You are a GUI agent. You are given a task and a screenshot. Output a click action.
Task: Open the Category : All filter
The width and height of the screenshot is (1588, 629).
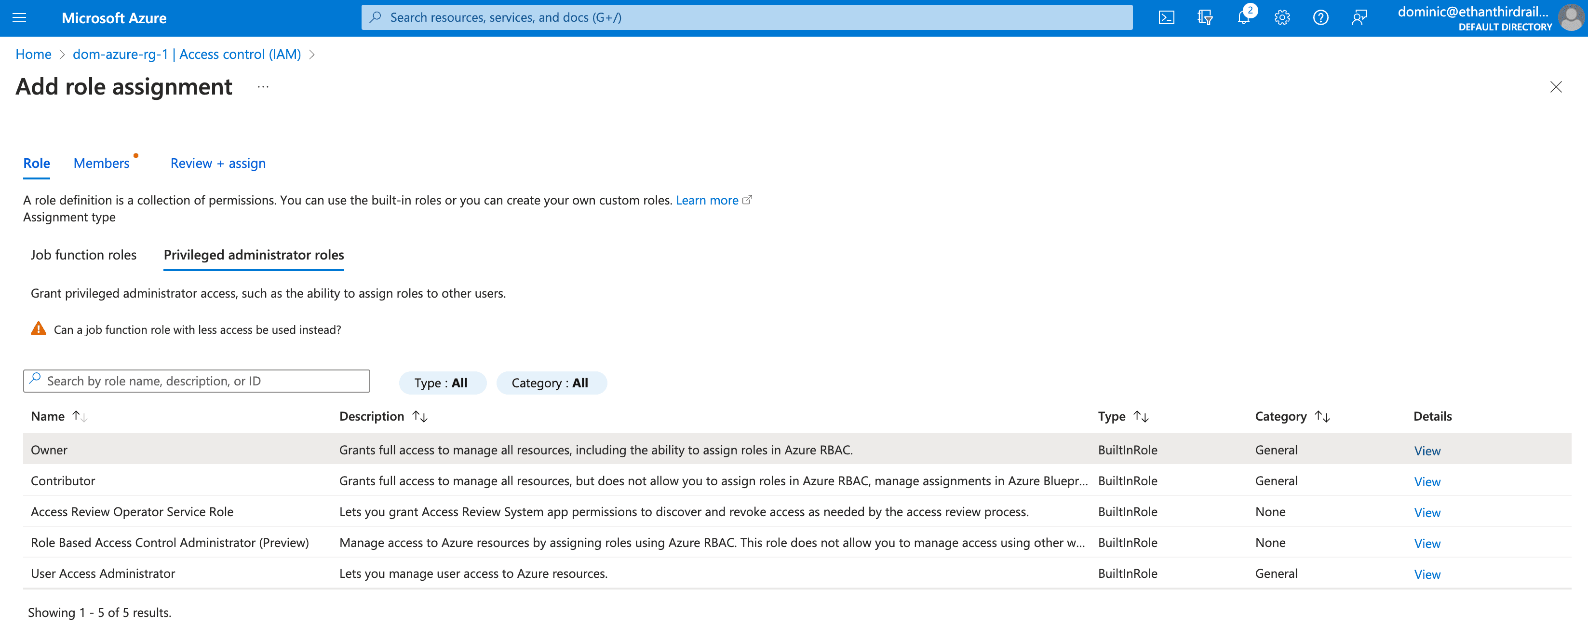click(x=551, y=383)
